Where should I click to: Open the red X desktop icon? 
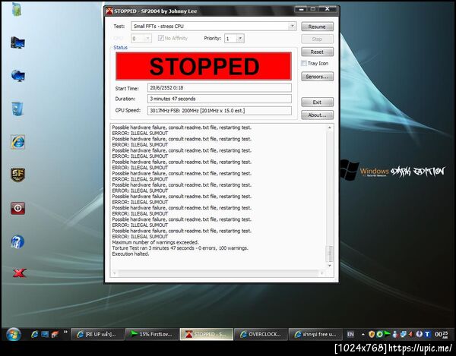19,273
